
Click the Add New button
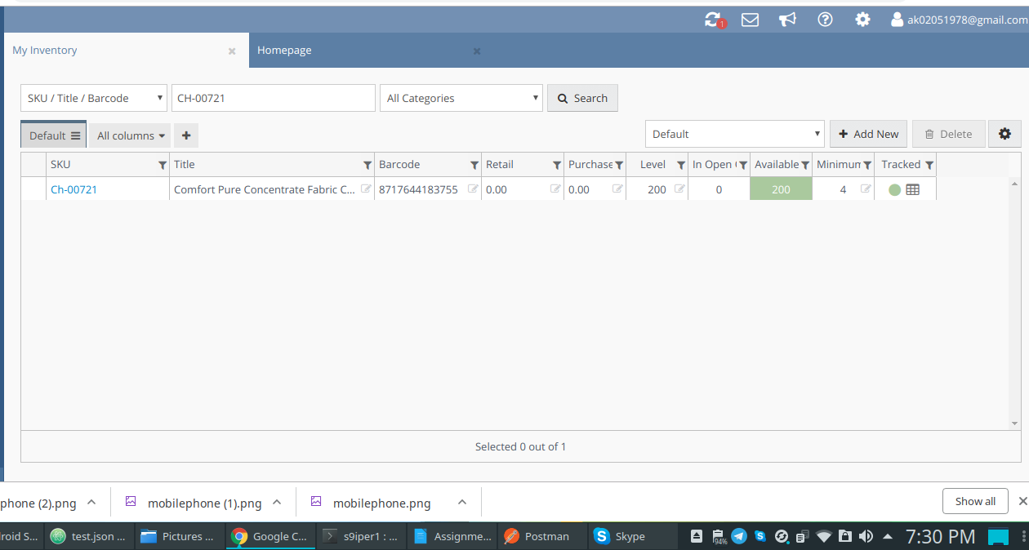coord(868,134)
